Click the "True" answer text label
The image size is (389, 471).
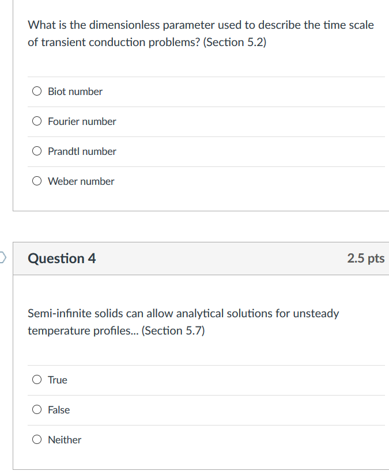[58, 380]
